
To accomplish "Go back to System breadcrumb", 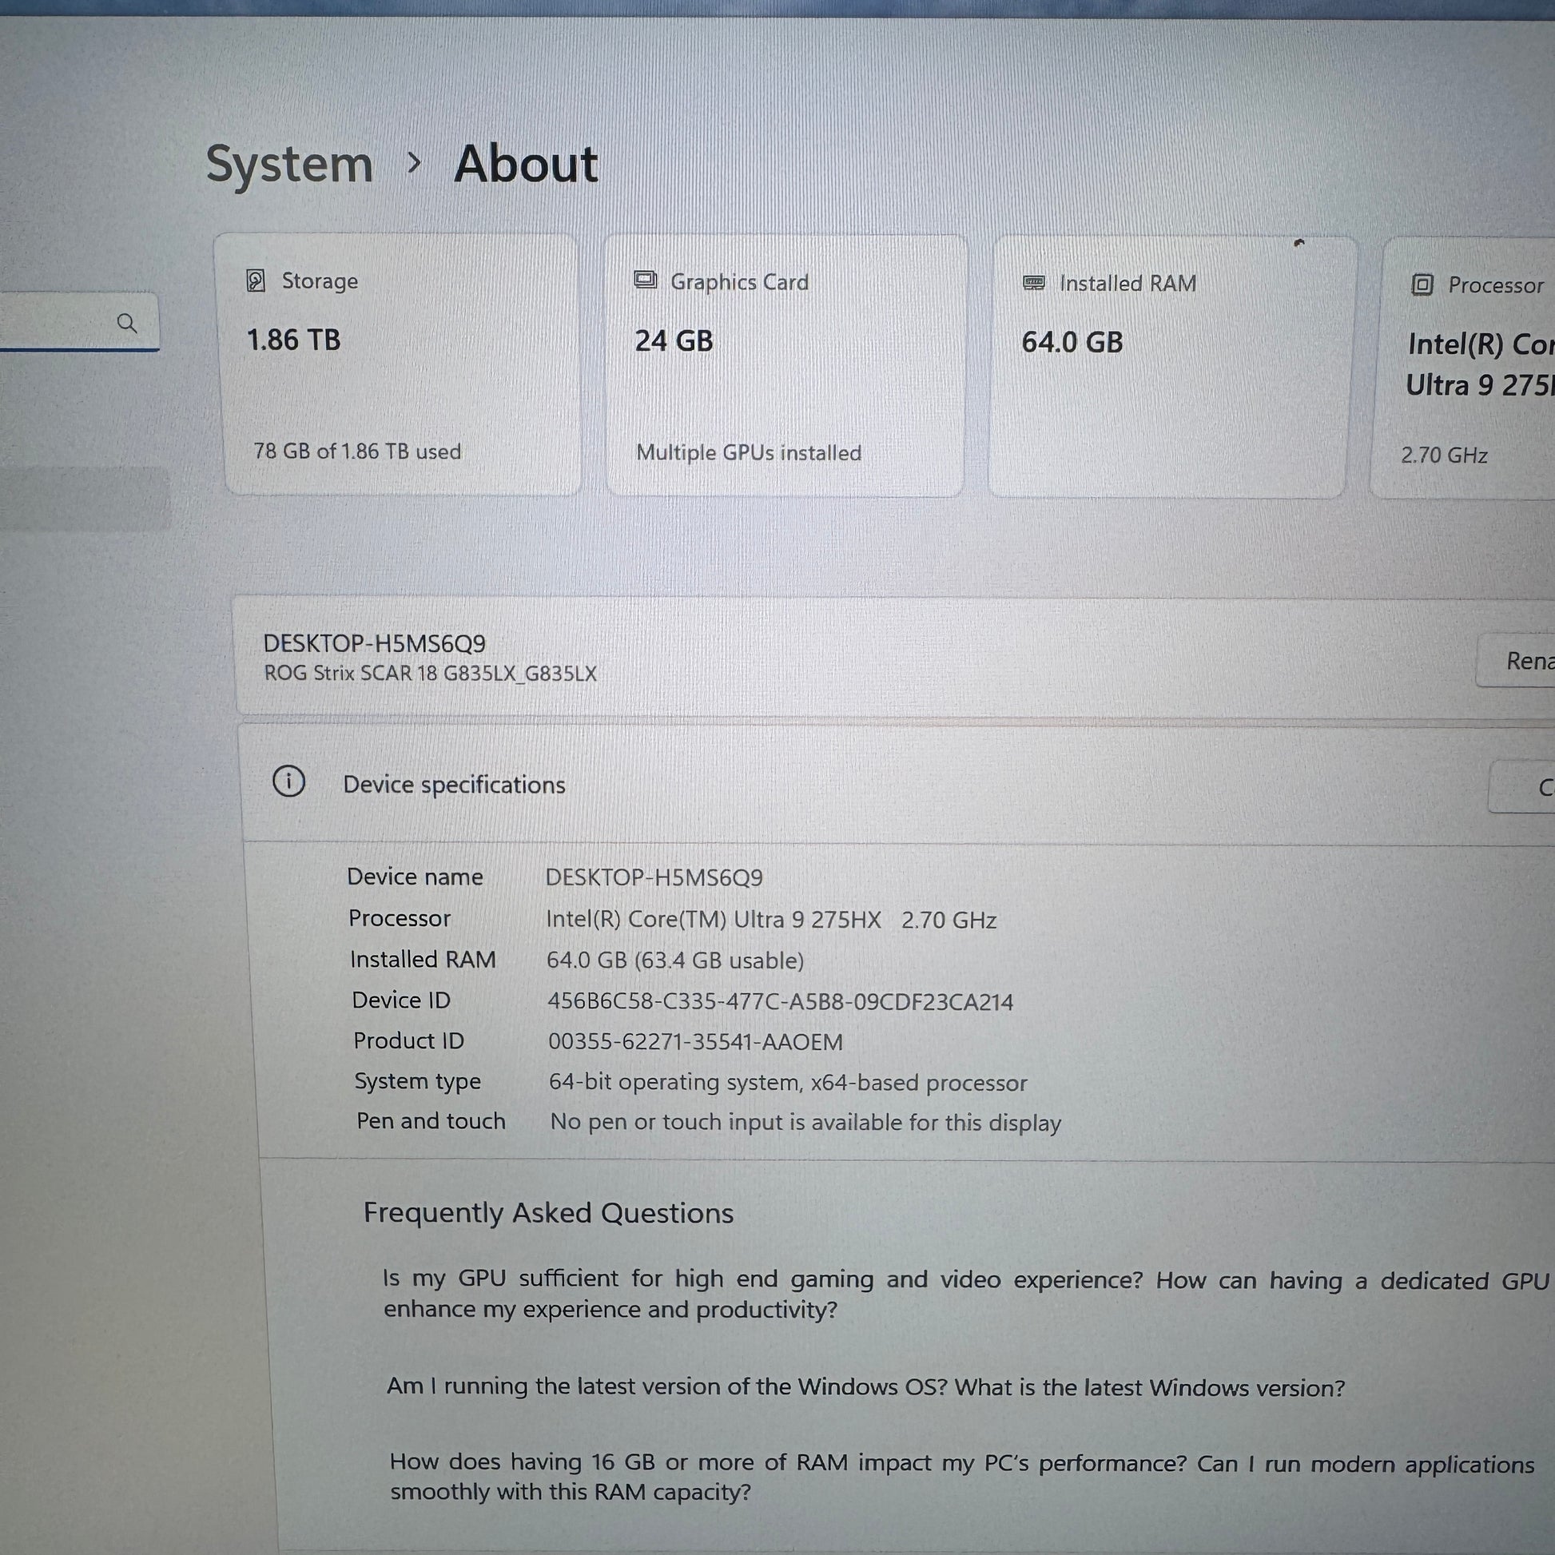I will click(x=289, y=164).
